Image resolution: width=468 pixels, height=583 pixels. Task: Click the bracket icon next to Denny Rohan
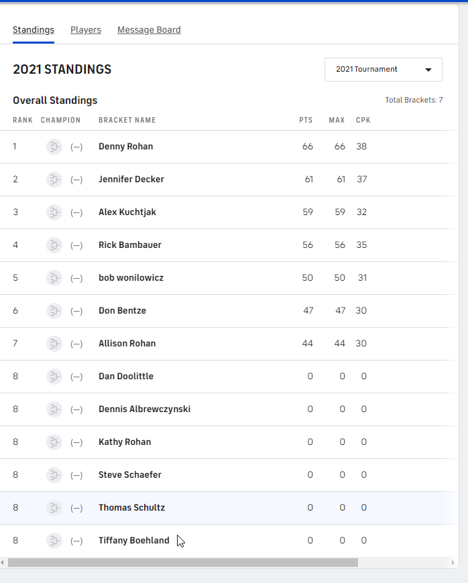tap(54, 147)
